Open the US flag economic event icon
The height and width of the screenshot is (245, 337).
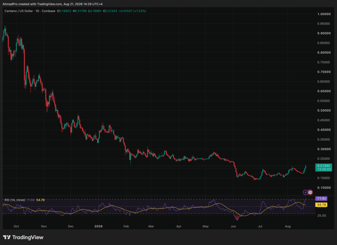point(310,192)
